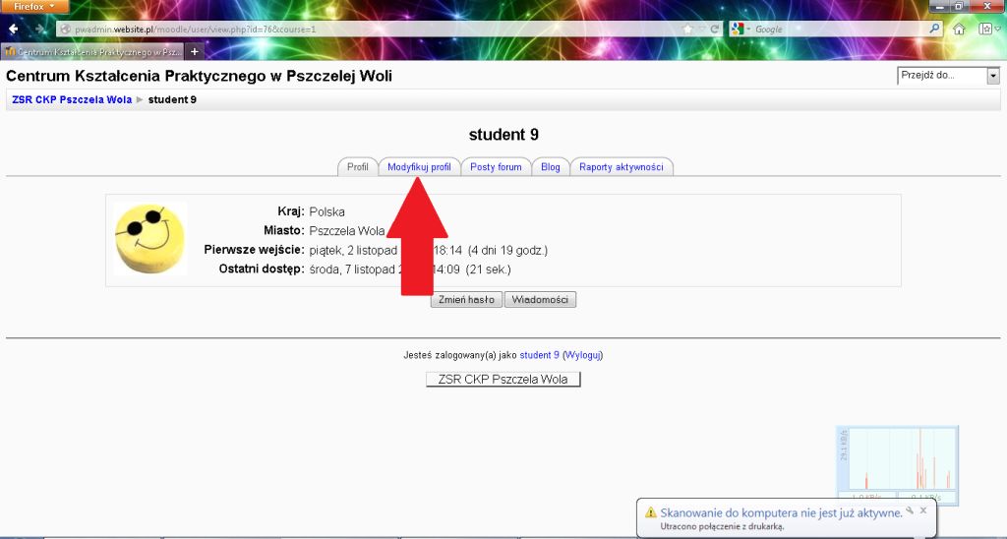The width and height of the screenshot is (1007, 539).
Task: Click the smiley profile picture
Action: (149, 238)
